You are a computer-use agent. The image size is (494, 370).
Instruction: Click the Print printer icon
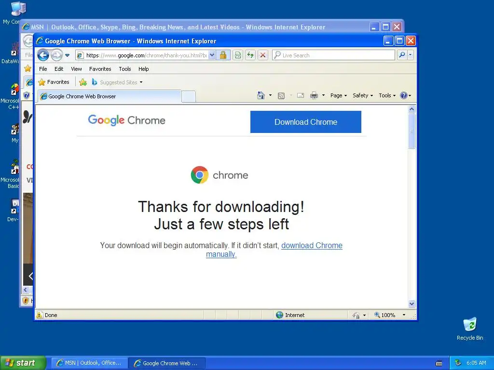coord(314,95)
